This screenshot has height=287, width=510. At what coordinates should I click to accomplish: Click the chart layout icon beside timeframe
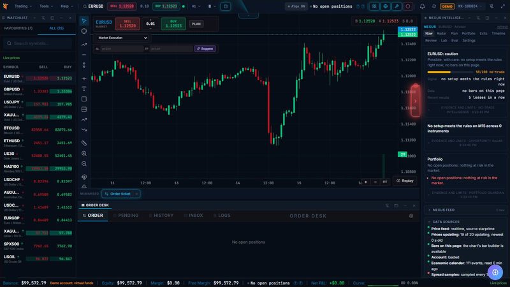coord(226,6)
